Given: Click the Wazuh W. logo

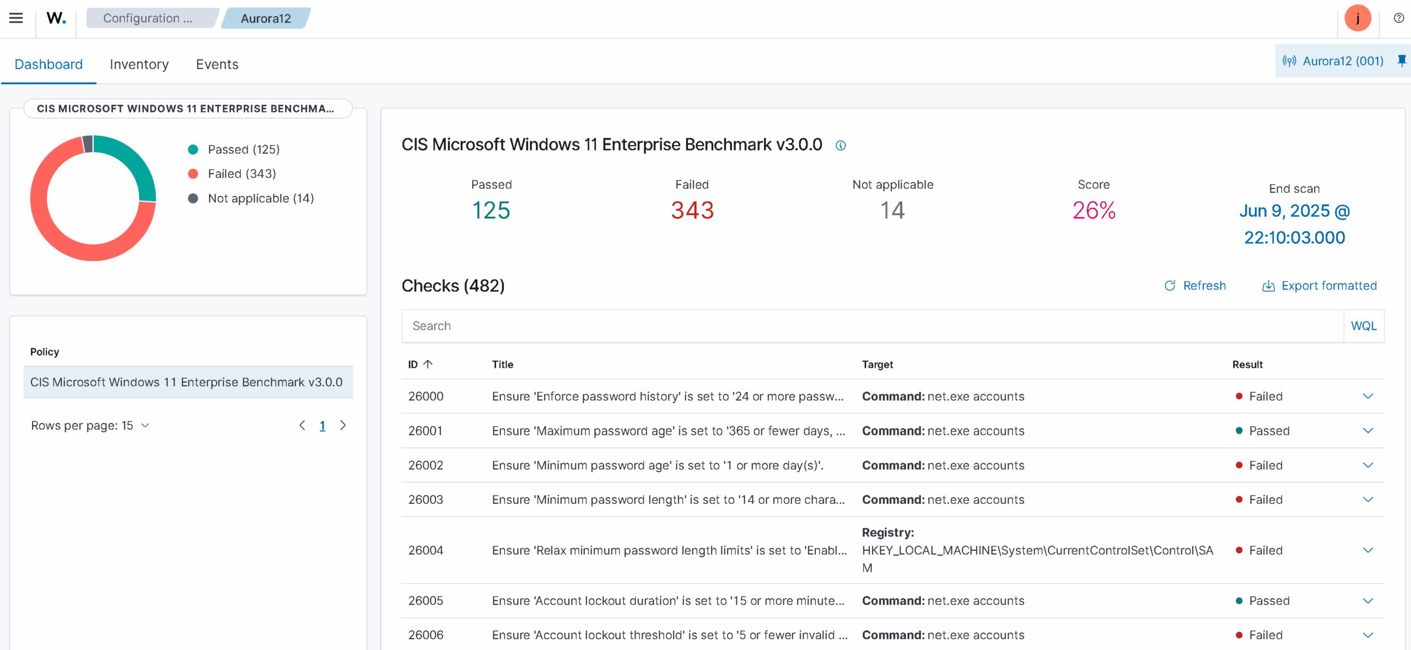Looking at the screenshot, I should click(56, 18).
